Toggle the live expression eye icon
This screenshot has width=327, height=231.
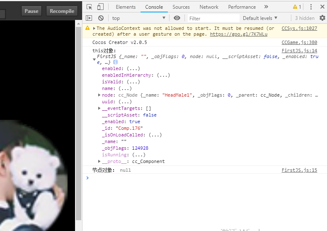point(177,18)
